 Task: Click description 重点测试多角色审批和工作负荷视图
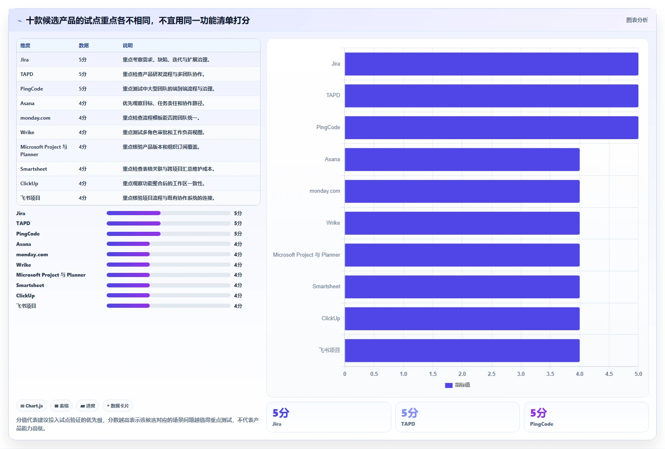[164, 132]
